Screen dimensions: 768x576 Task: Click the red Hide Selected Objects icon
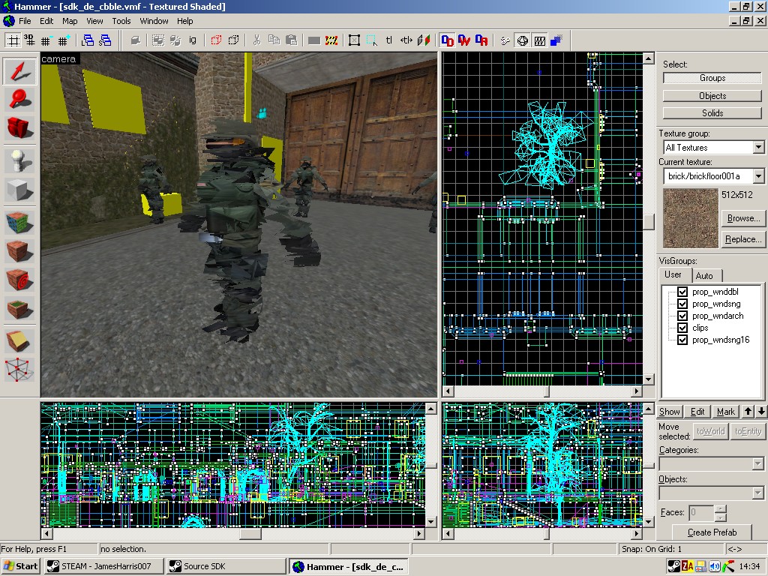coord(216,40)
